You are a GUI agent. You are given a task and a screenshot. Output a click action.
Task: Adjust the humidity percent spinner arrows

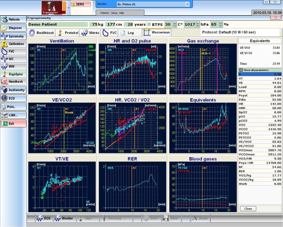[x=221, y=24]
